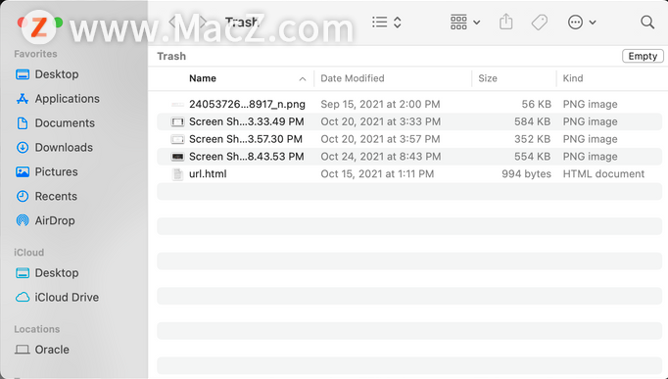Click the Share toolbar icon
Screen dimensions: 668x379
pyautogui.click(x=505, y=22)
